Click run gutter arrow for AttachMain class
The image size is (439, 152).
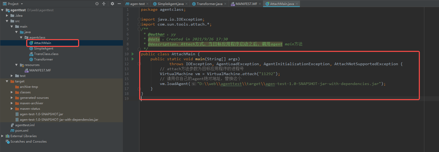pos(133,54)
